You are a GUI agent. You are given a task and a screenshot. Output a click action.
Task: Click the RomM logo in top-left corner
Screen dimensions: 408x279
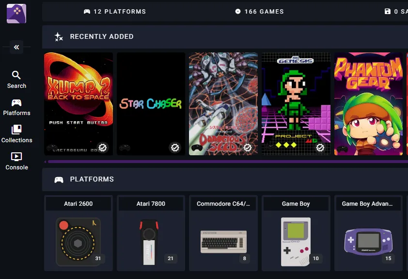coord(16,13)
